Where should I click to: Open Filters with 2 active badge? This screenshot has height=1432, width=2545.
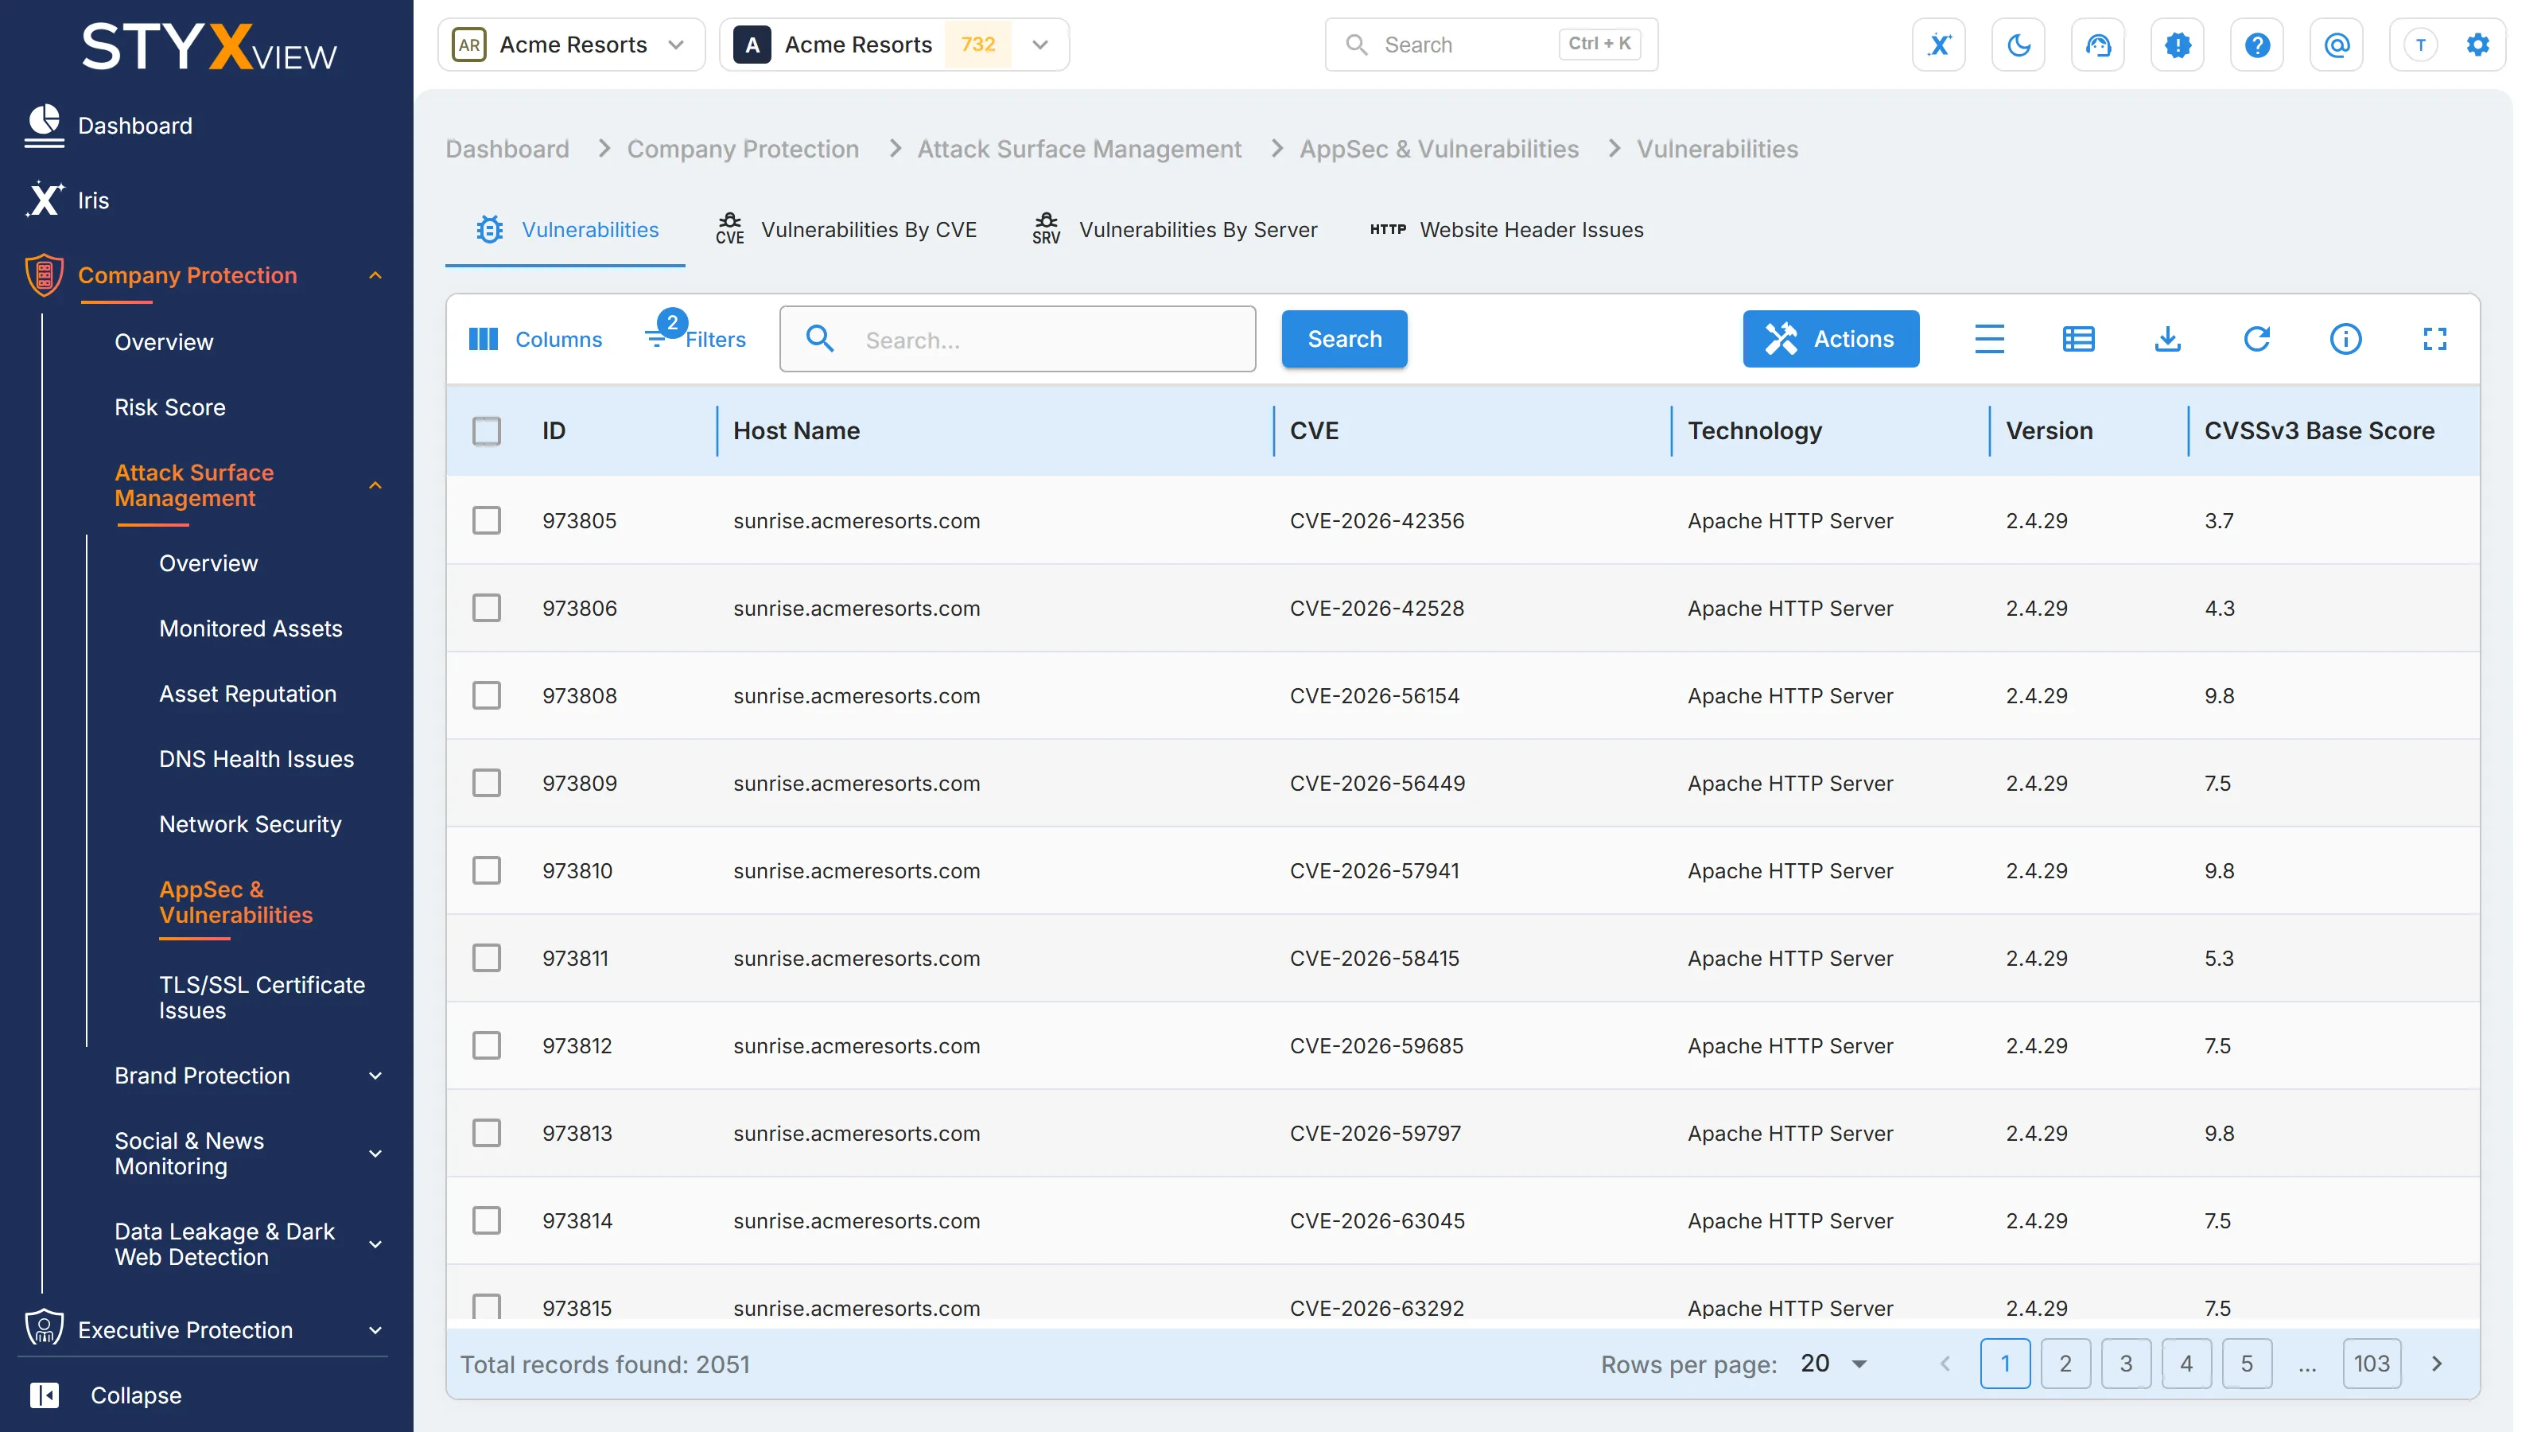tap(697, 336)
